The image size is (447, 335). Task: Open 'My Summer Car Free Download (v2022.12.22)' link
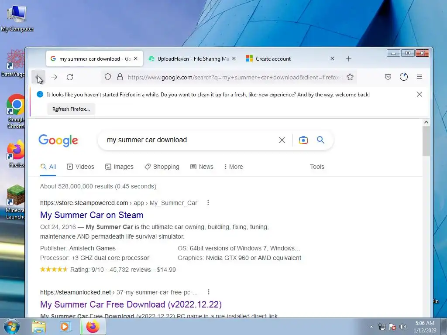131,304
